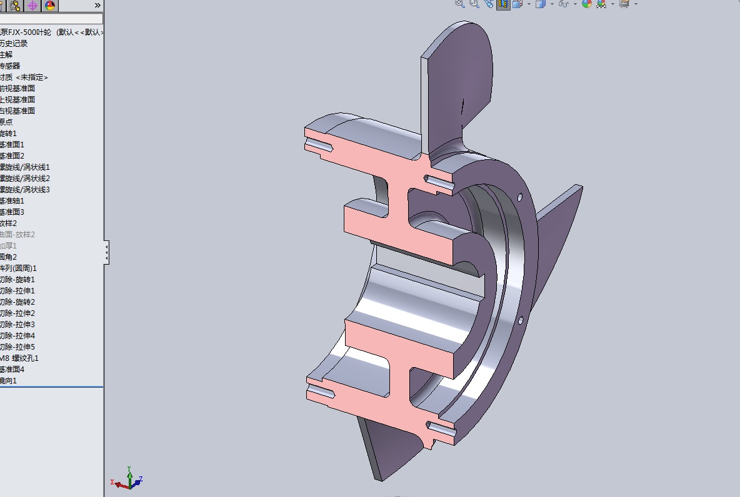Image resolution: width=740 pixels, height=497 pixels.
Task: Select the FJX-500叶轮 root part node
Action: coord(51,32)
